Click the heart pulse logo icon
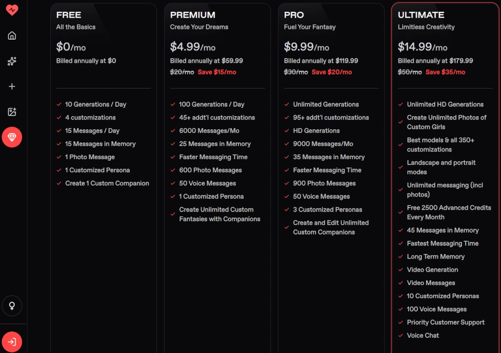Screen dimensions: 501x353 pyautogui.click(x=12, y=10)
